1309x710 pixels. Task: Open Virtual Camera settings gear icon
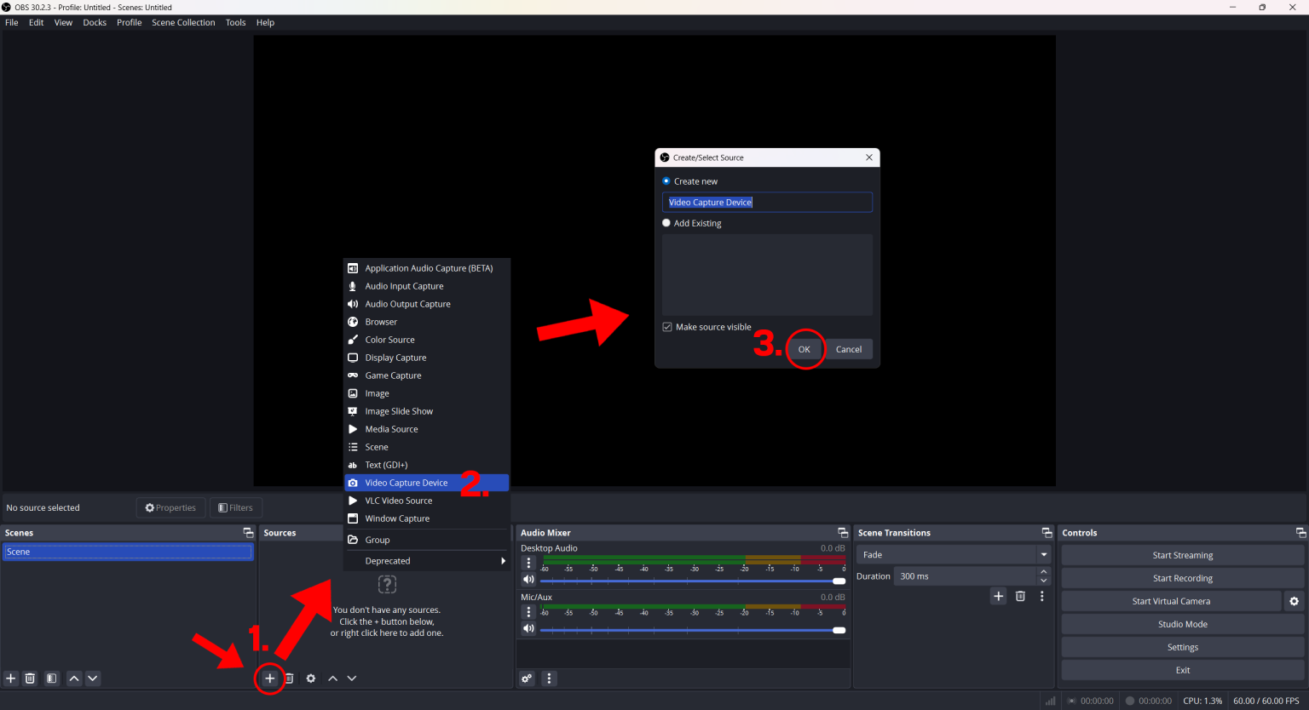(1294, 601)
